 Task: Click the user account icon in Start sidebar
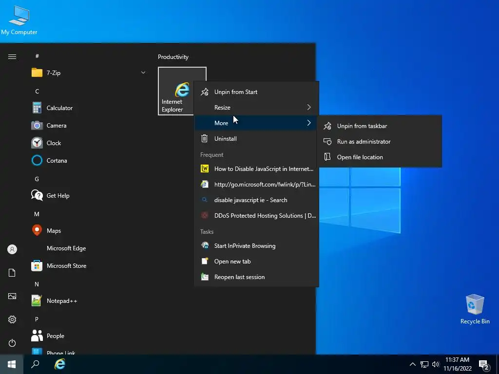pos(12,249)
